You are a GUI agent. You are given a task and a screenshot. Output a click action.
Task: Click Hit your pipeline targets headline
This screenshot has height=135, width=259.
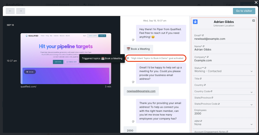point(66,47)
